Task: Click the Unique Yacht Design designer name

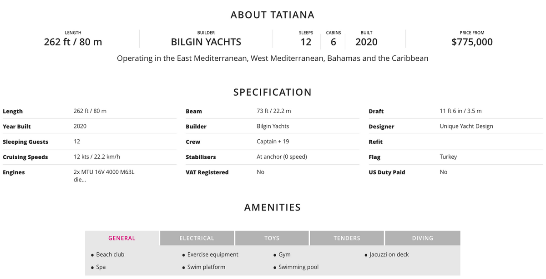Action: (x=466, y=126)
